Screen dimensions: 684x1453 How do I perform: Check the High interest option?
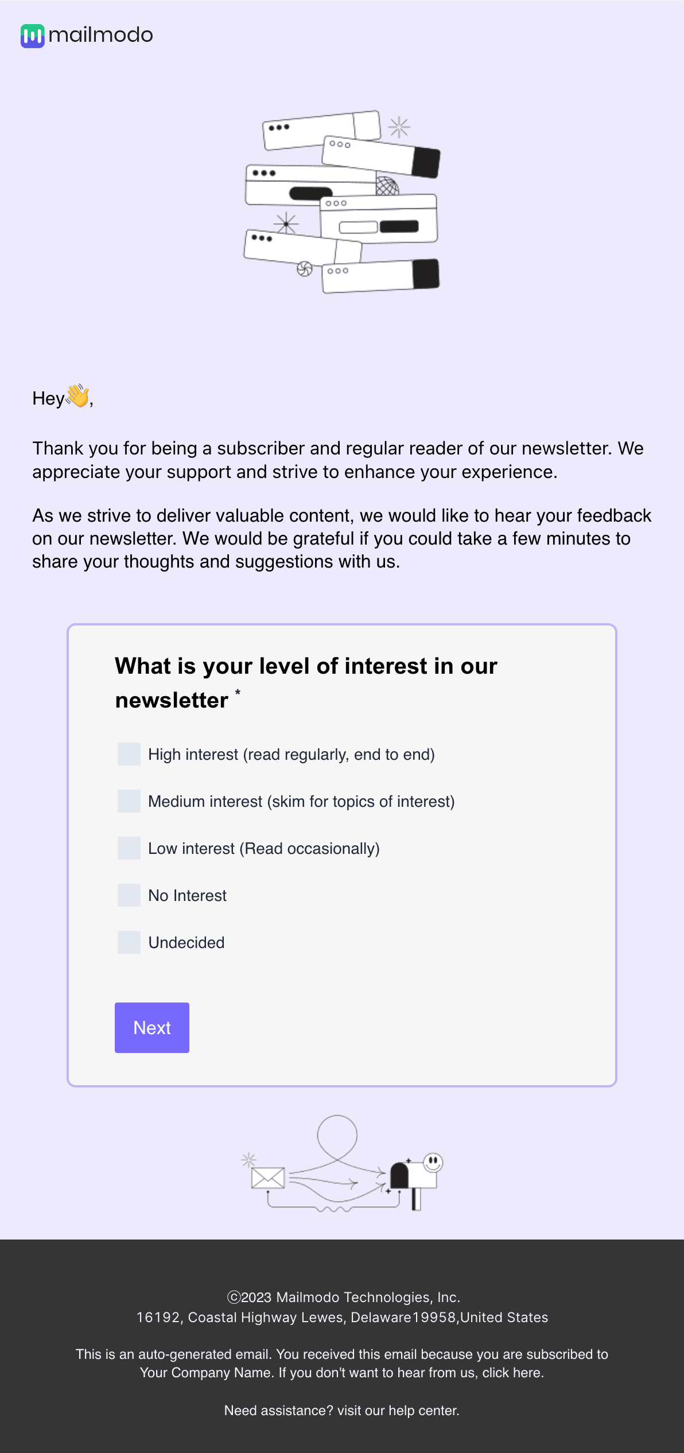(129, 755)
